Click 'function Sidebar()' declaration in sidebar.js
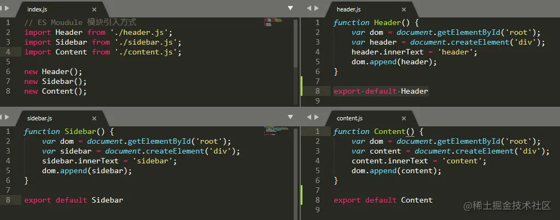Viewport: 560px width, 220px height. coord(68,131)
